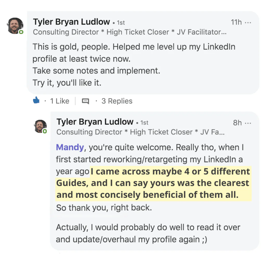This screenshot has width=265, height=265.
Task: Click the blue thumbs-up Like icon
Action: coord(36,100)
